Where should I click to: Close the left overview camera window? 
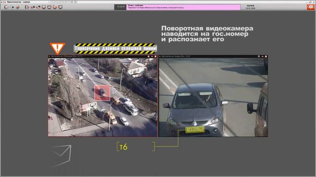156,57
